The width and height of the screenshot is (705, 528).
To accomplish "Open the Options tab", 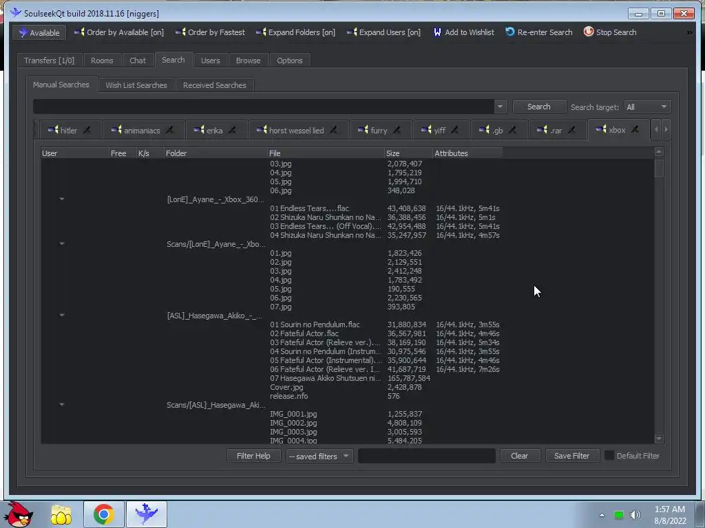I will 290,60.
